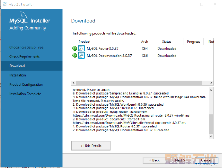This screenshot has height=168, width=222.
Task: Sort by the Arch column header
Action: coord(144,42)
